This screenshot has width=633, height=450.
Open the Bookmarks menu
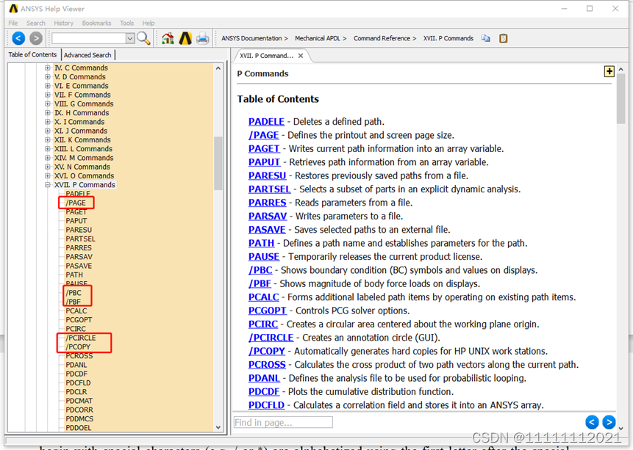pyautogui.click(x=96, y=23)
